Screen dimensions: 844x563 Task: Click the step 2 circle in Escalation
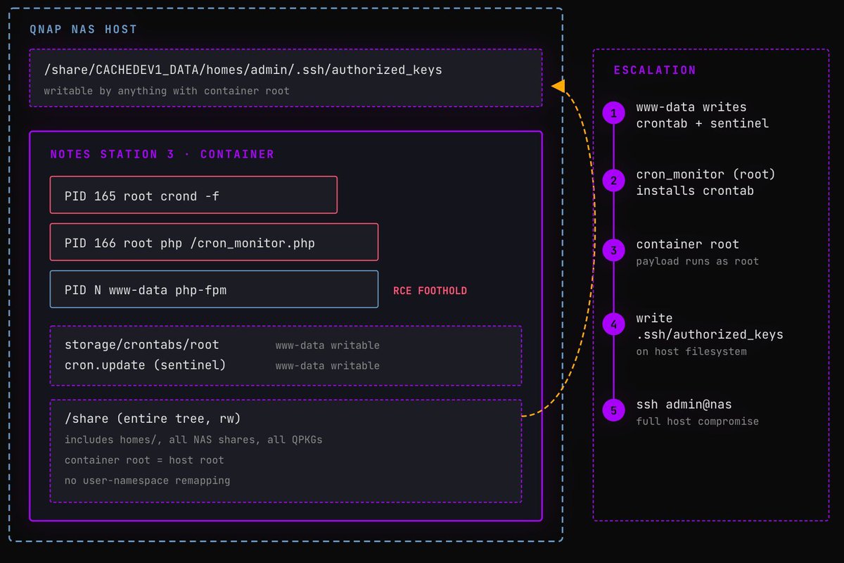click(613, 181)
